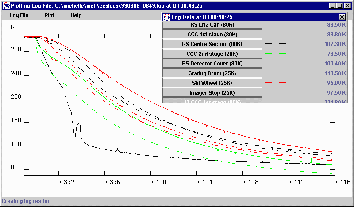Click the dashed red line sample for Slit Wheel
Screen dimensions: 354x207
(x=275, y=82)
